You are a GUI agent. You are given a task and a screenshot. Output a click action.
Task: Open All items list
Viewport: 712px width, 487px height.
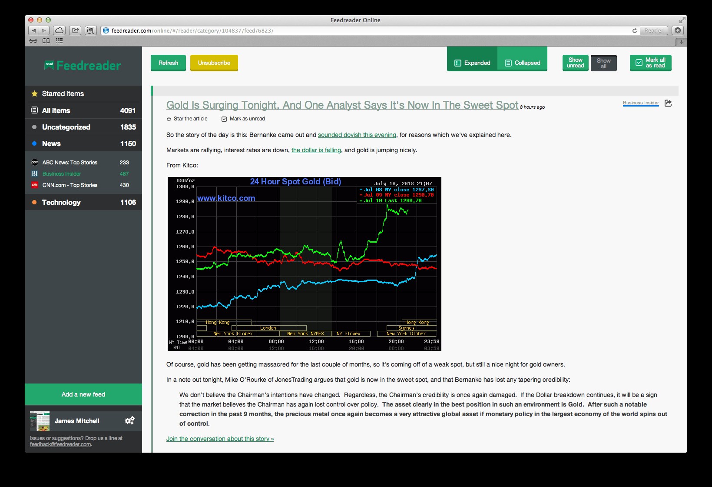(x=83, y=110)
